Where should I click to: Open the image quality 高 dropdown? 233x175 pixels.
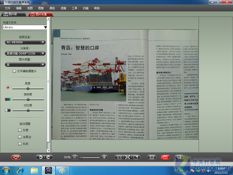(x=25, y=64)
